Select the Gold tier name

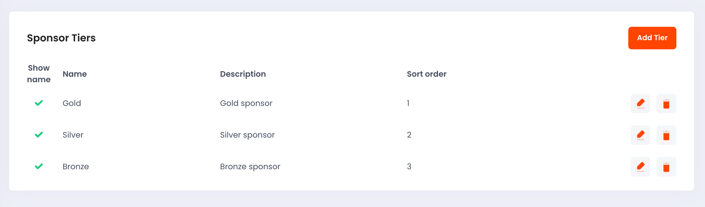(x=72, y=103)
